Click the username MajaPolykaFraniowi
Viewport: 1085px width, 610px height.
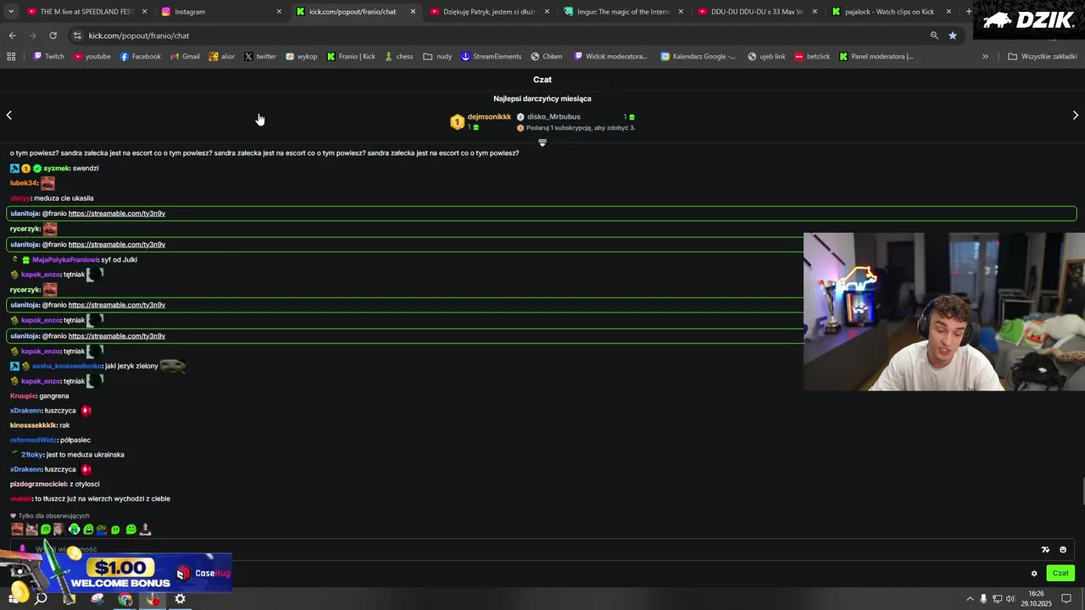[65, 260]
